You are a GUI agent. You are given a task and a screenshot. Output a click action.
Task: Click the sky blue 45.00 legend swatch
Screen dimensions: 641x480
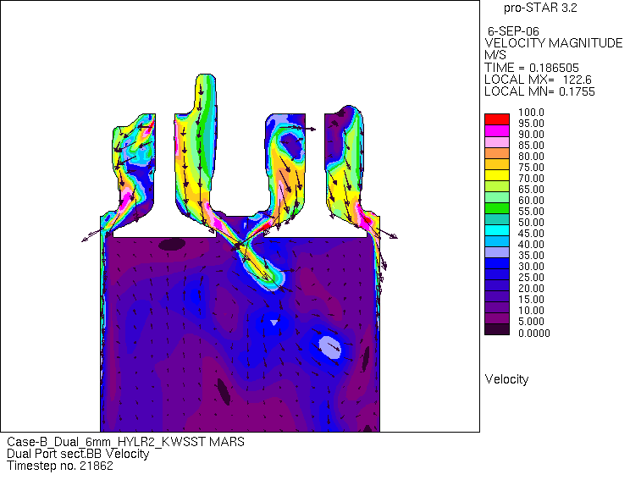(x=497, y=240)
